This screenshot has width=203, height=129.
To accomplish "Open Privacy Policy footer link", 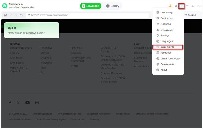I will point(123,114).
